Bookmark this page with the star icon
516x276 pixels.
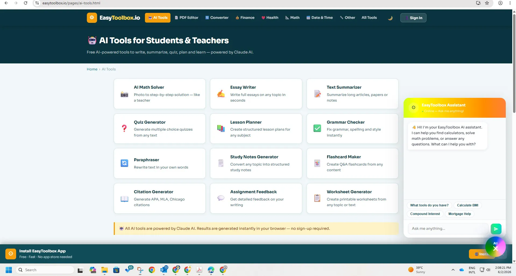click(487, 3)
